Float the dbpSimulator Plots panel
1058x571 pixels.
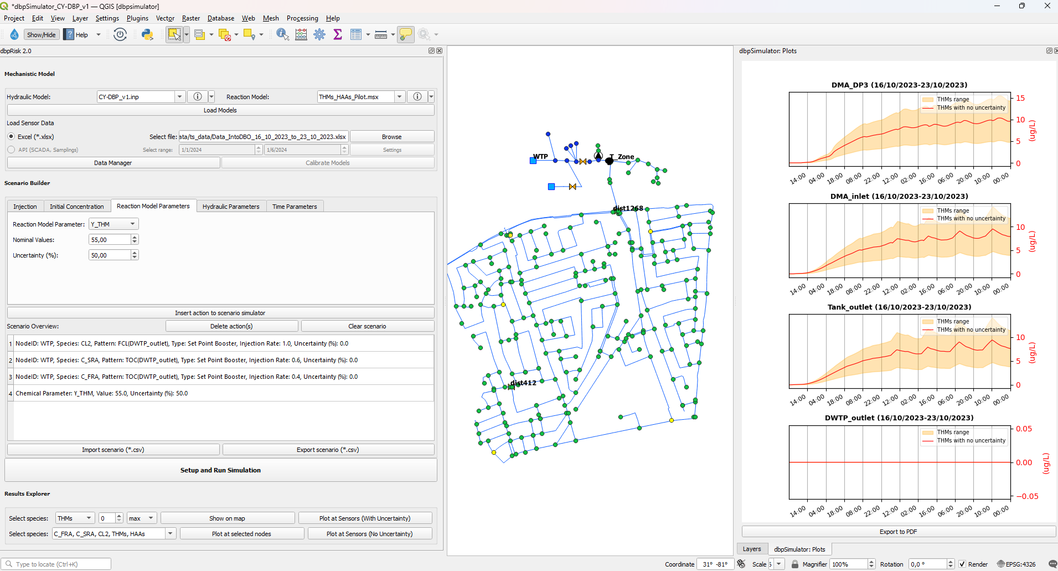click(x=1049, y=50)
